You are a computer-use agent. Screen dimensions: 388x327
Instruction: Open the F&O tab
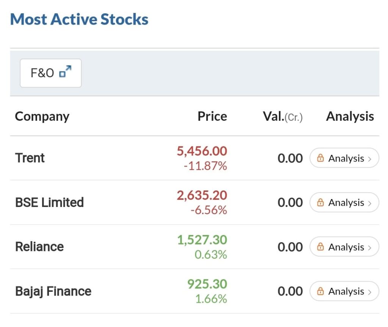tap(51, 73)
